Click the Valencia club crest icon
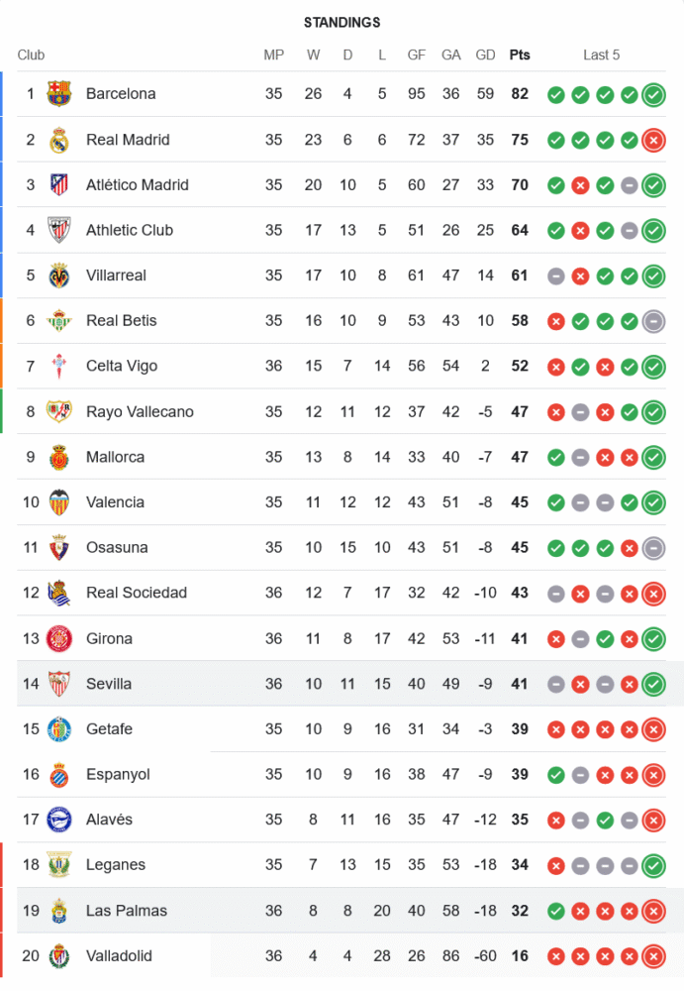The width and height of the screenshot is (684, 991). (59, 502)
